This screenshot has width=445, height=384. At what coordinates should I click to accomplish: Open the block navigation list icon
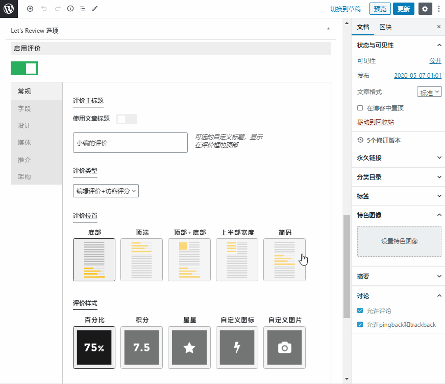click(x=83, y=9)
